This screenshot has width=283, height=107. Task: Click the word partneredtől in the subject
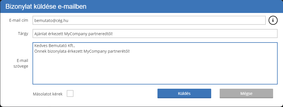[101, 34]
